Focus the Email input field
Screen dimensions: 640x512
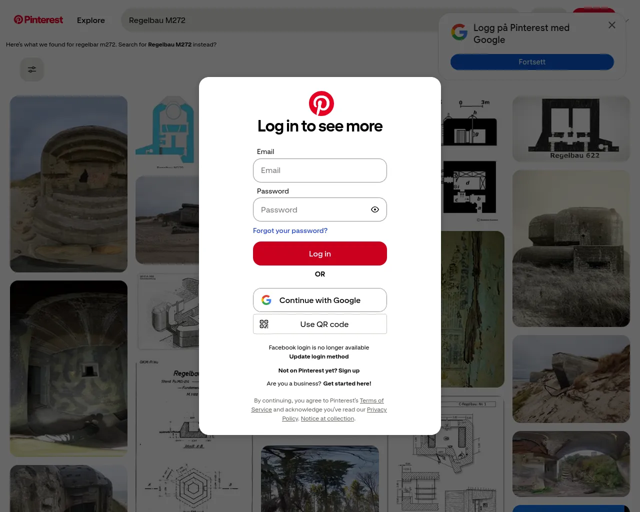pos(320,170)
